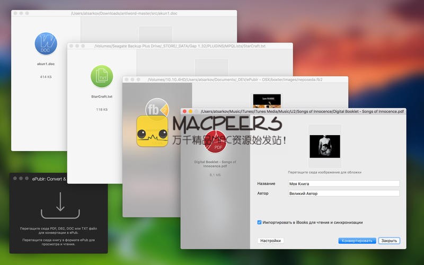This screenshot has height=265, width=424.
Task: Close the Songs of Innocence PDF window
Action: click(x=184, y=112)
